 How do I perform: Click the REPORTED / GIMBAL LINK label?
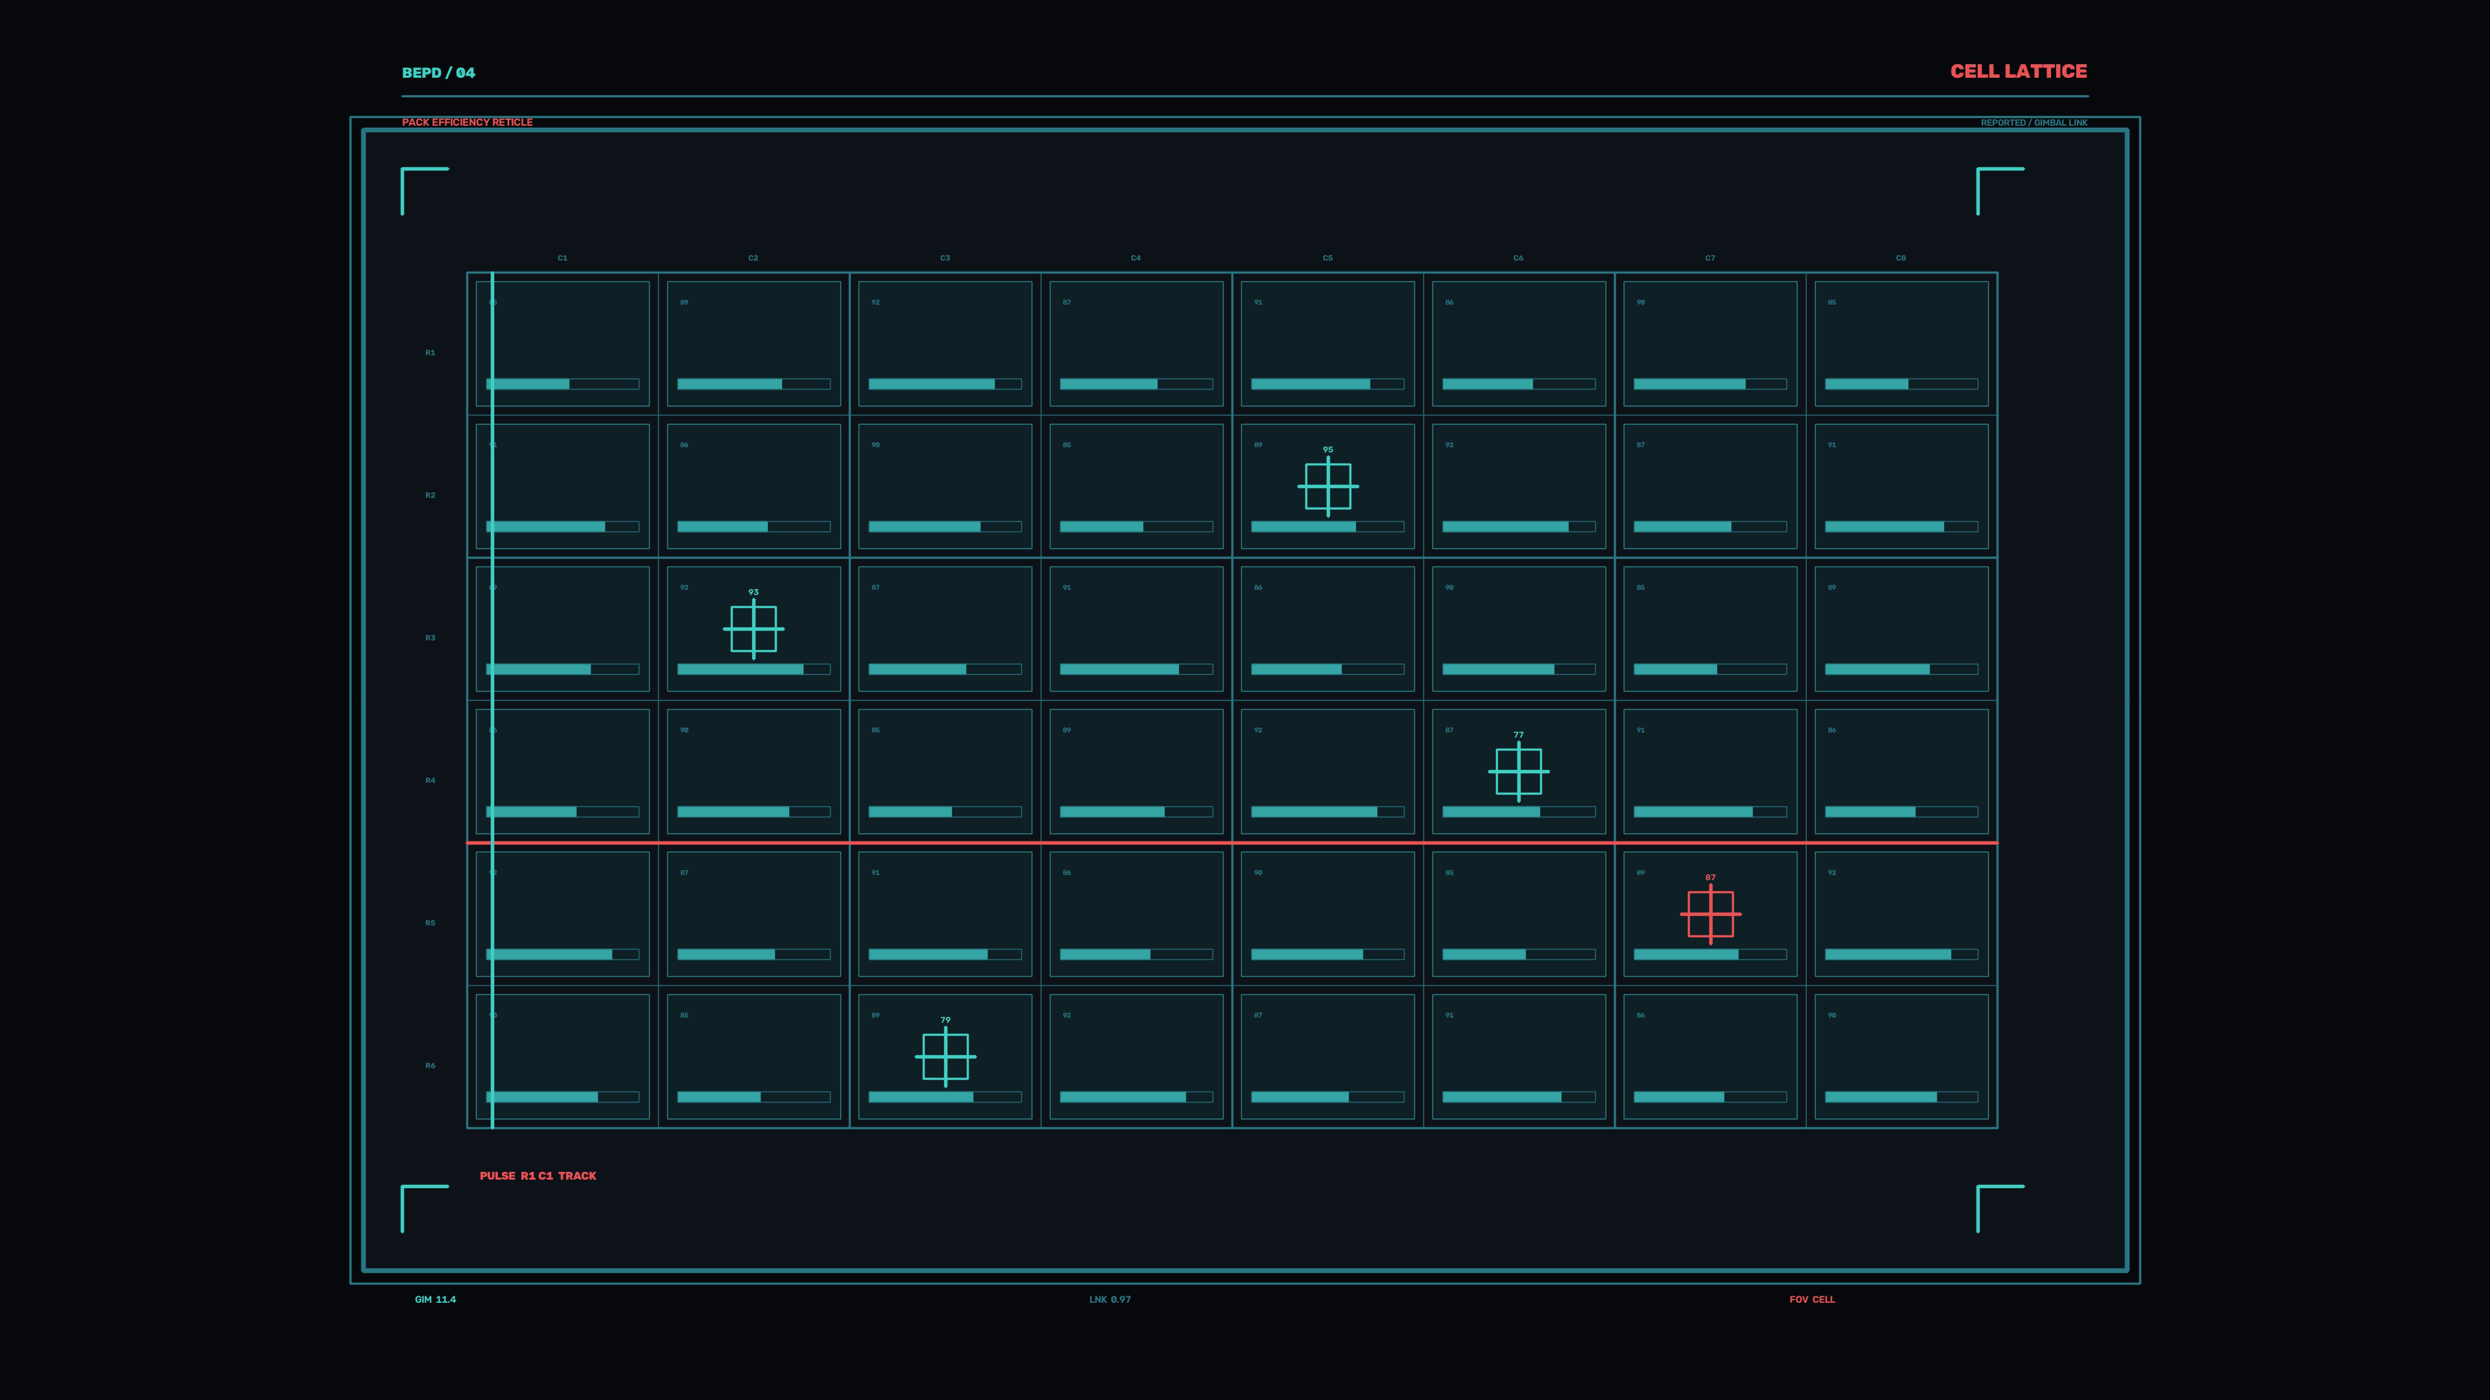coord(2033,122)
